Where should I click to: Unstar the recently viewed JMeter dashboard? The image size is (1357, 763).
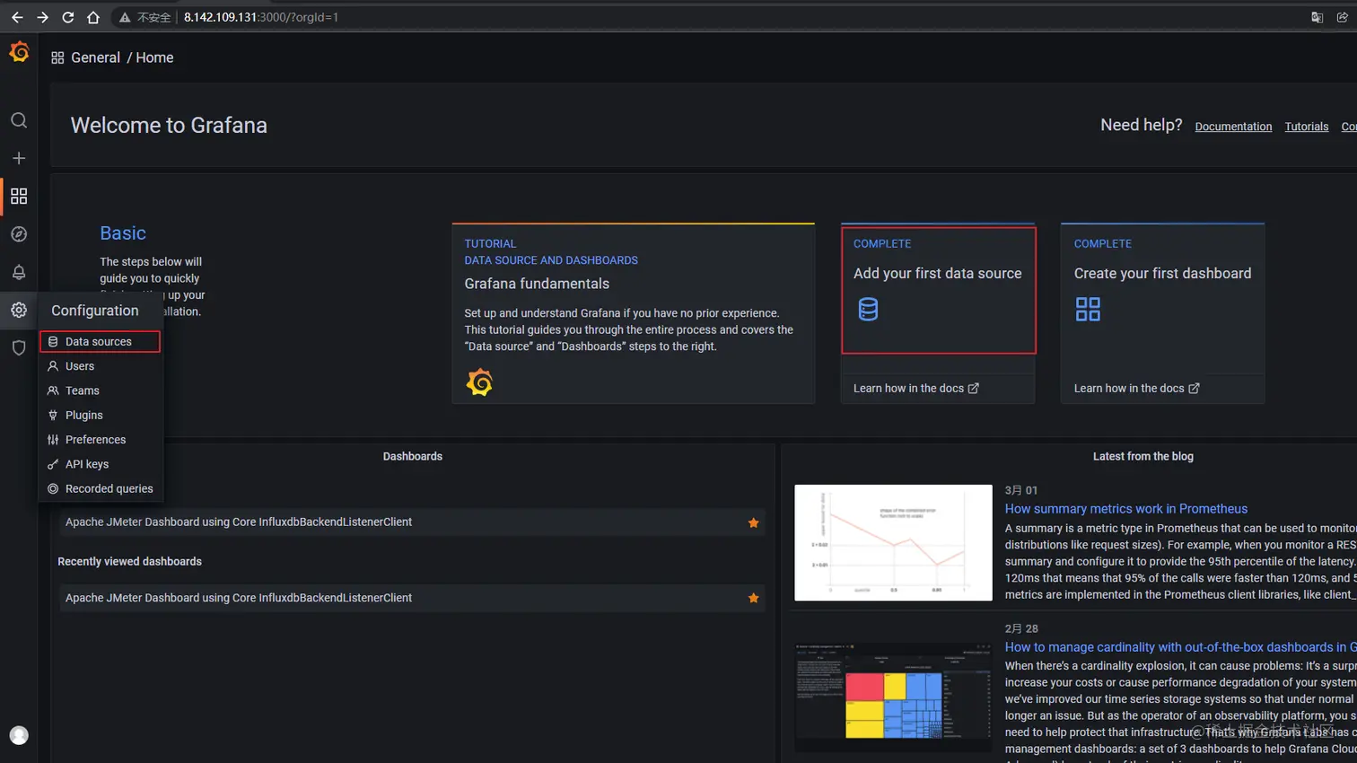coord(752,597)
